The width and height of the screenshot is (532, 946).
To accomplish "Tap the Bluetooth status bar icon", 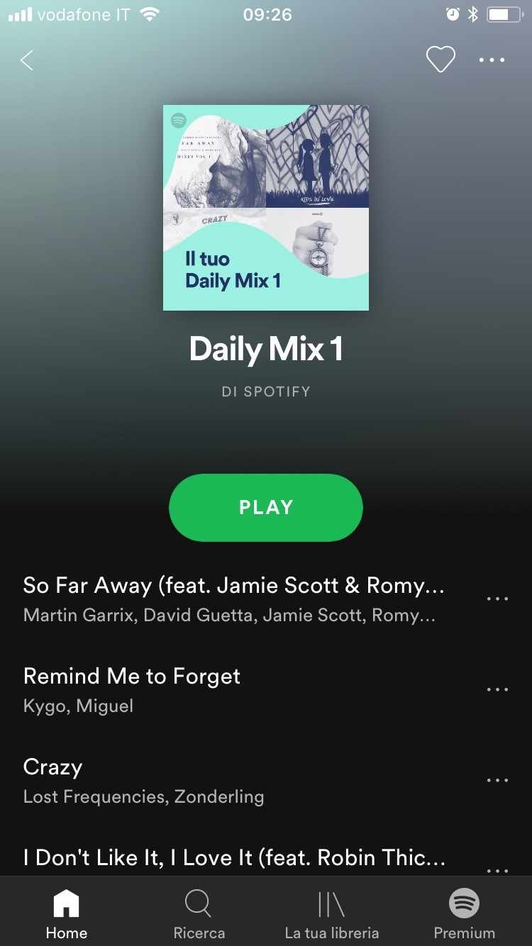I will [x=473, y=14].
